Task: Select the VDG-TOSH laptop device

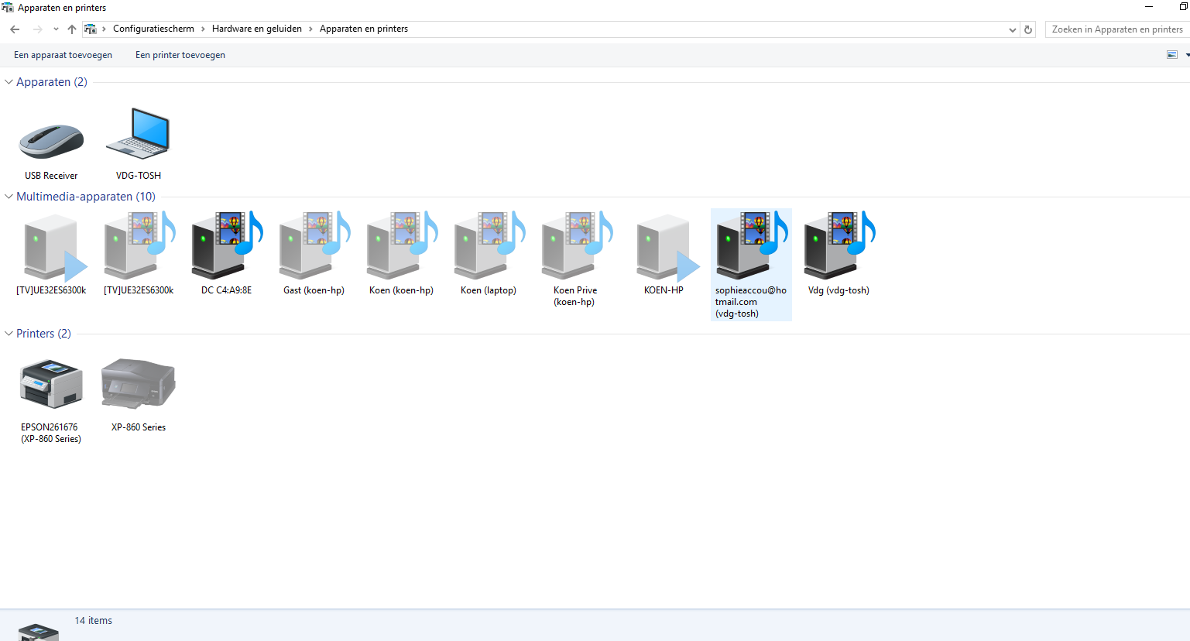Action: point(139,143)
